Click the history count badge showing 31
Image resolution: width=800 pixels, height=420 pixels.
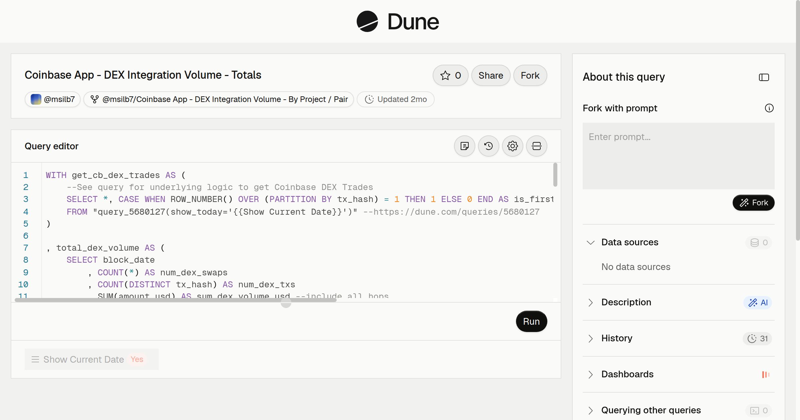pyautogui.click(x=757, y=339)
